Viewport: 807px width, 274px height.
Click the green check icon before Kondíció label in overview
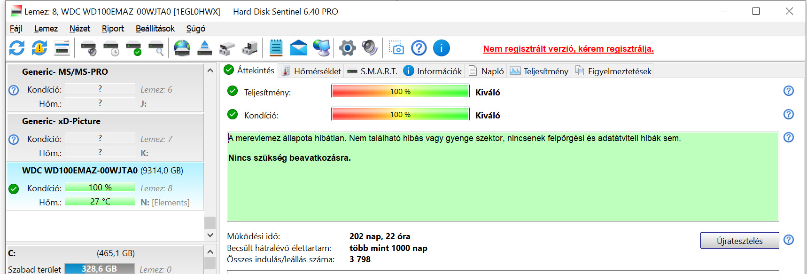tap(233, 114)
